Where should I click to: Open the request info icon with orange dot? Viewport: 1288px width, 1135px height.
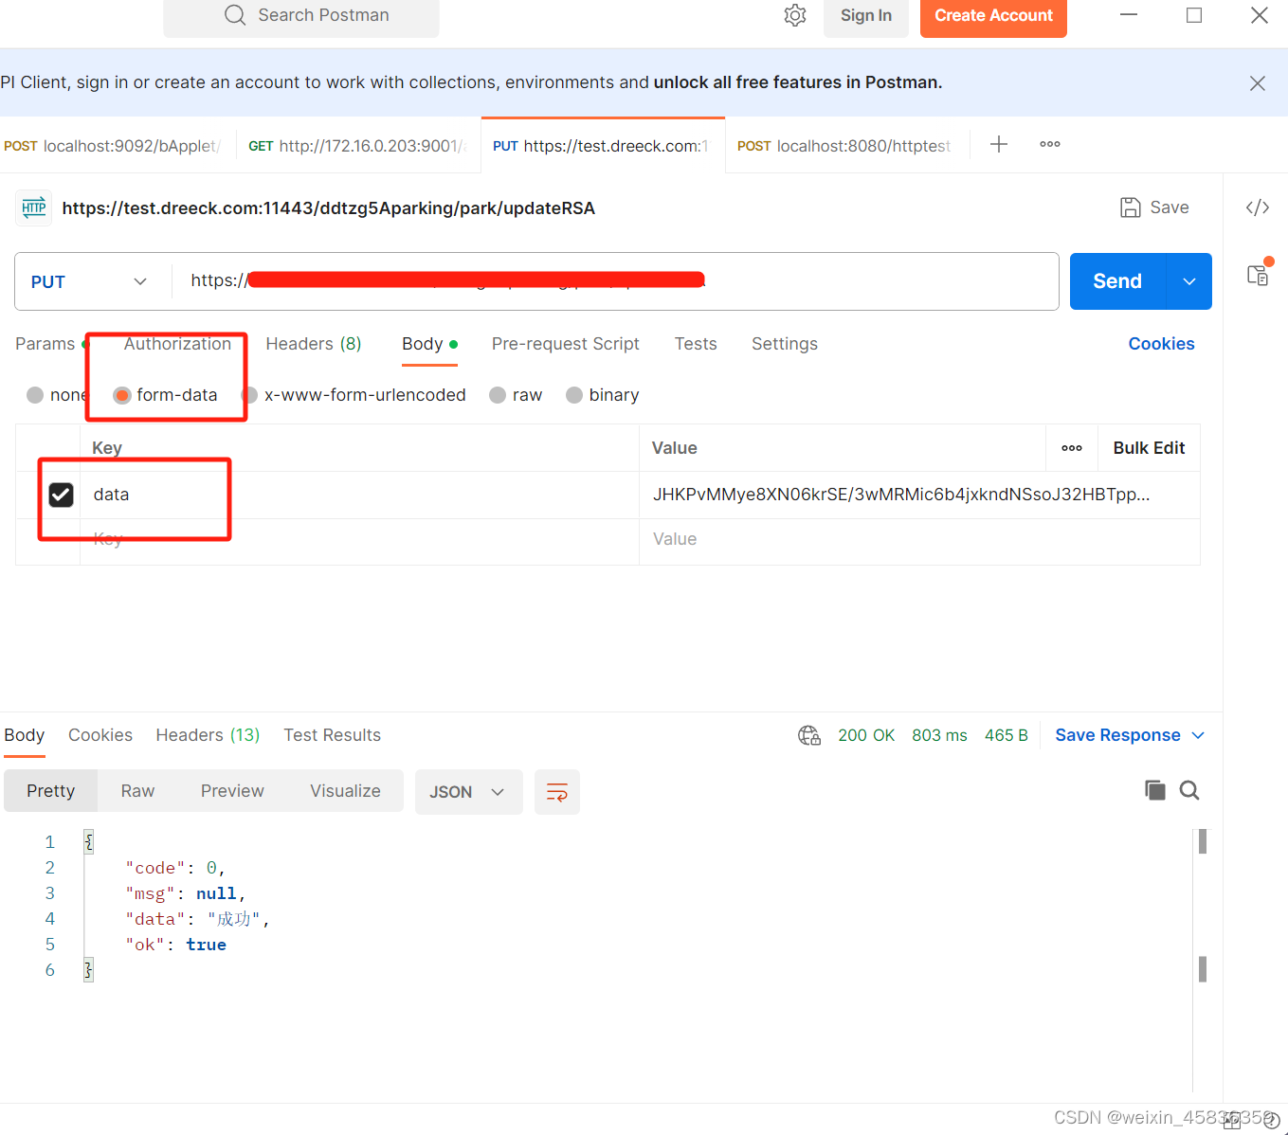(x=1259, y=274)
